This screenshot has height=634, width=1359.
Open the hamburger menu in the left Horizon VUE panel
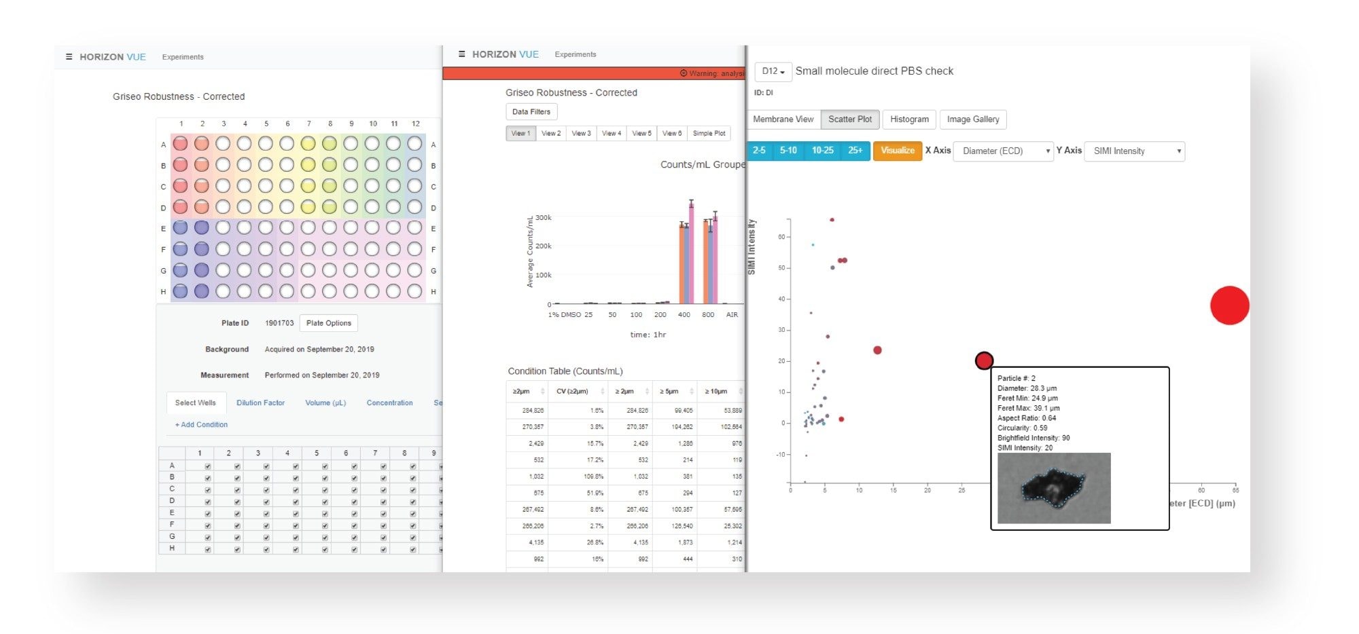[x=67, y=57]
